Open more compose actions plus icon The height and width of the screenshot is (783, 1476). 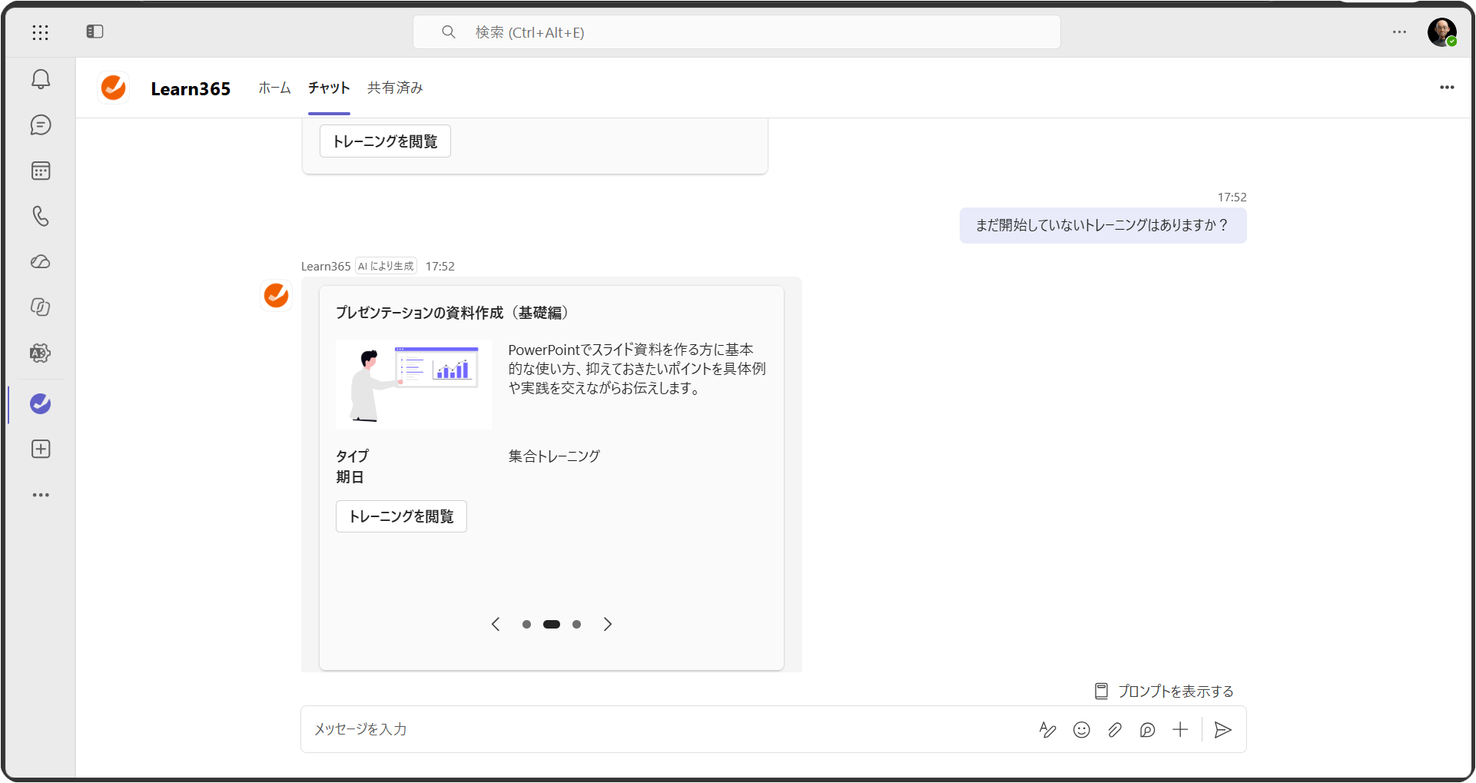1180,730
